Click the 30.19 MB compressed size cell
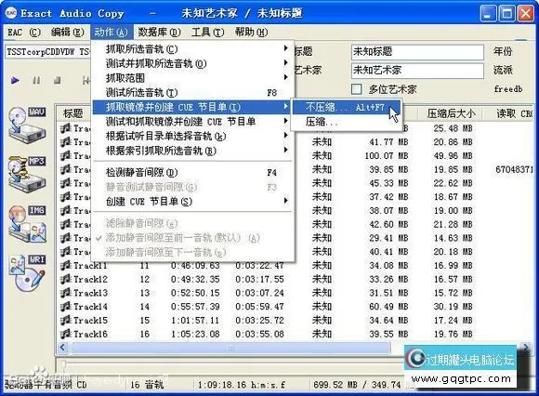 (454, 306)
